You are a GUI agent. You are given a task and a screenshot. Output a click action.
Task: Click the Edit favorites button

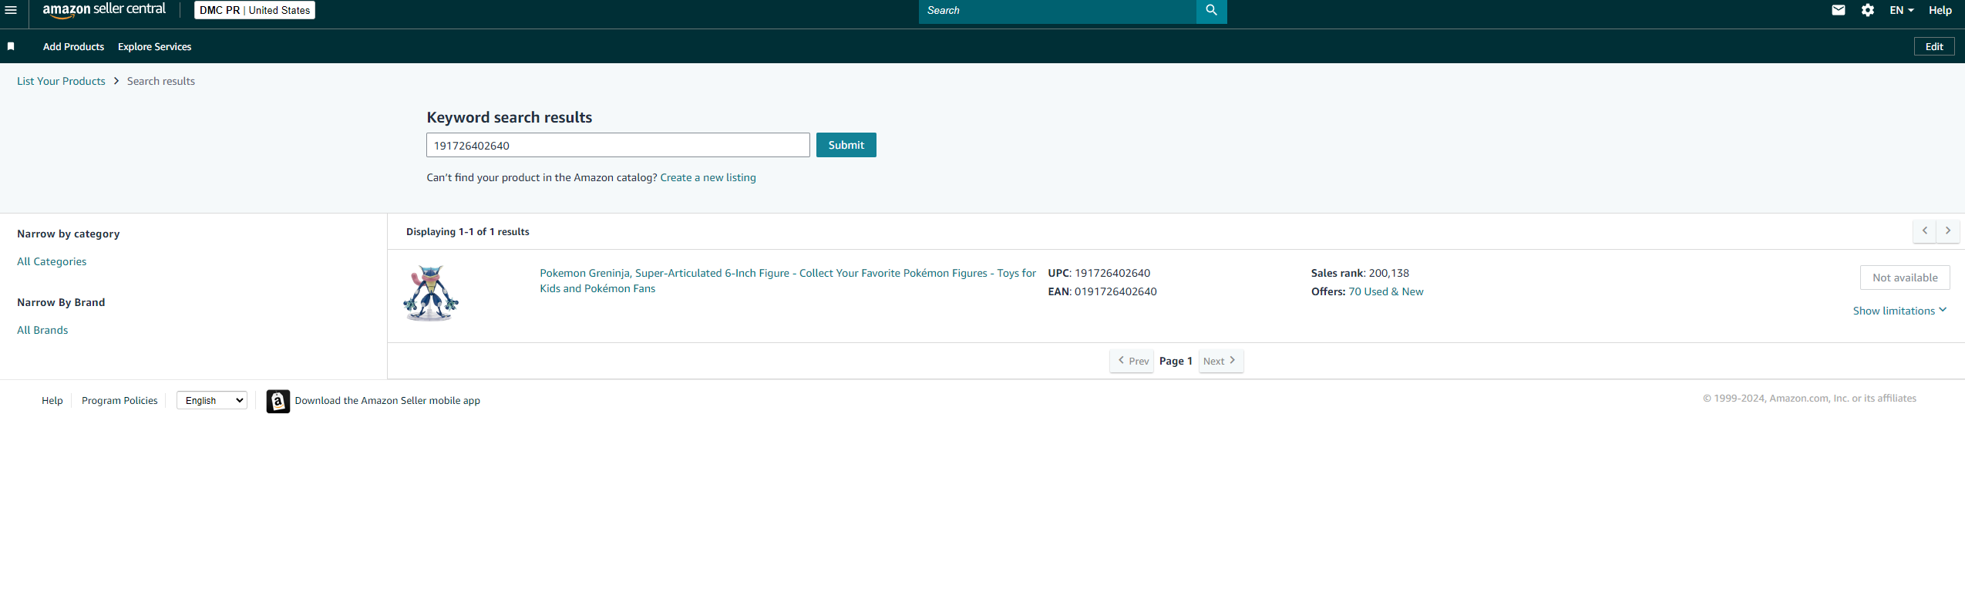coord(1934,46)
